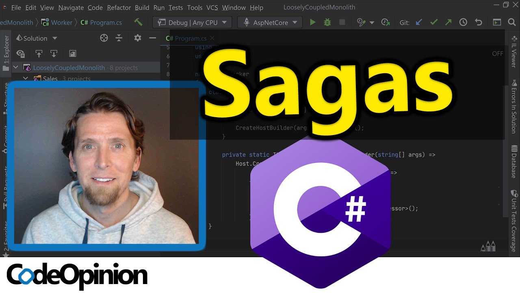Screen dimensions: 520x293
Task: Open the VCS menu
Action: pos(212,7)
